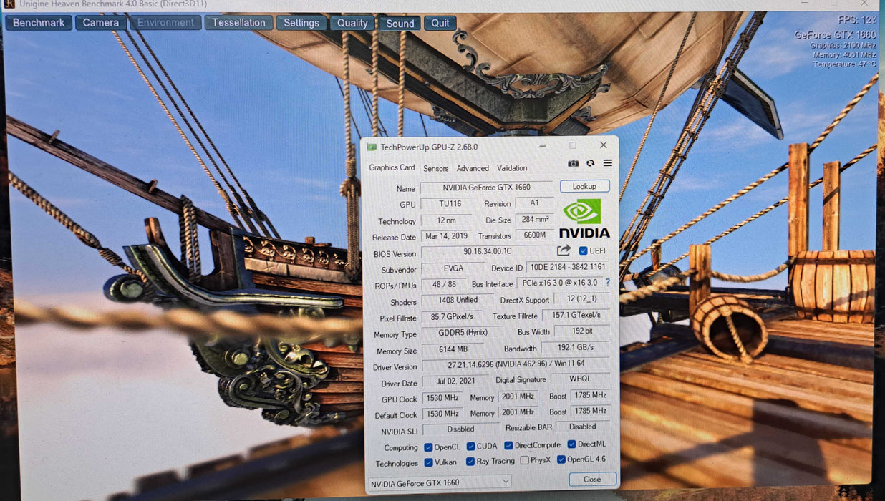Click the Name field NVIDIA GeForce GTX 1660
The height and width of the screenshot is (501, 885).
[x=486, y=188]
